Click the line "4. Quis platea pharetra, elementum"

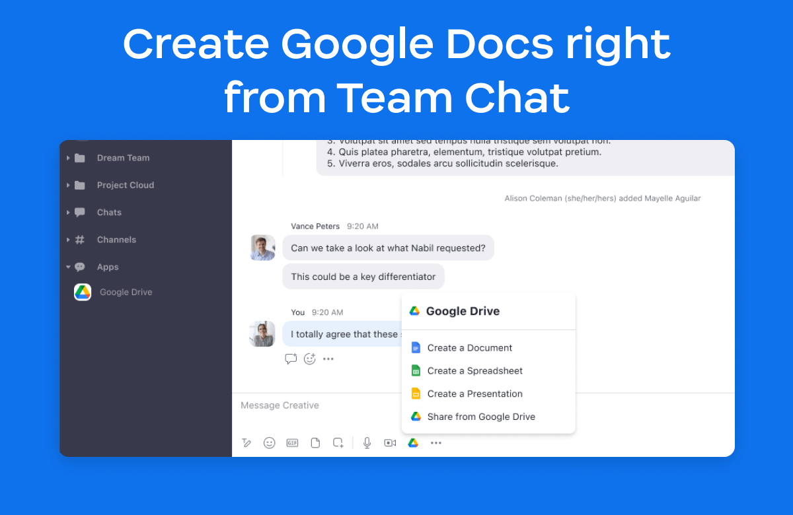pos(464,152)
